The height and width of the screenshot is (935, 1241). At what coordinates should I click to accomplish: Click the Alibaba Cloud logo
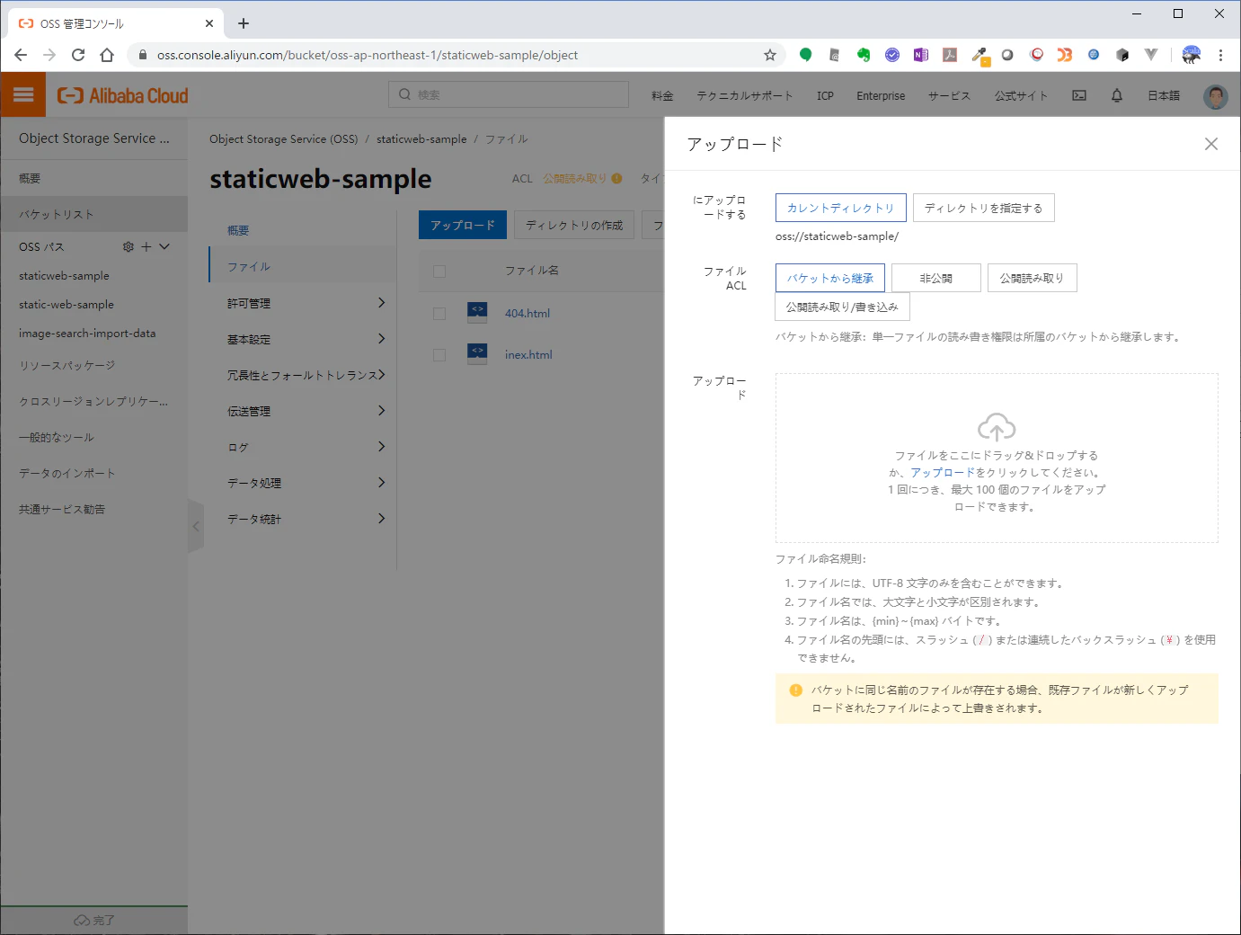pos(123,95)
